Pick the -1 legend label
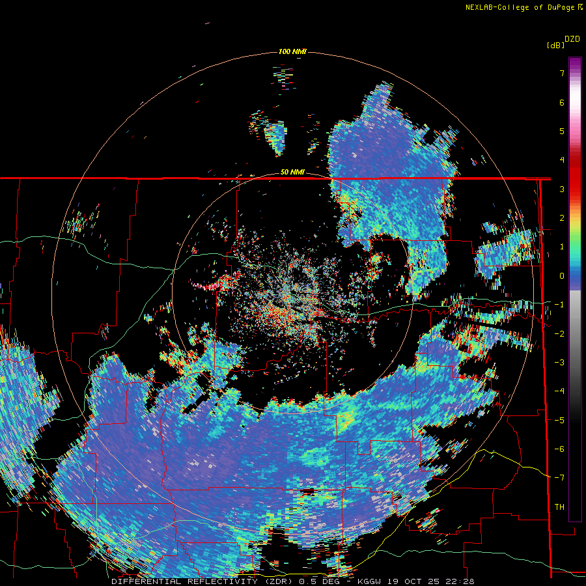This screenshot has height=586, width=586. coord(559,305)
